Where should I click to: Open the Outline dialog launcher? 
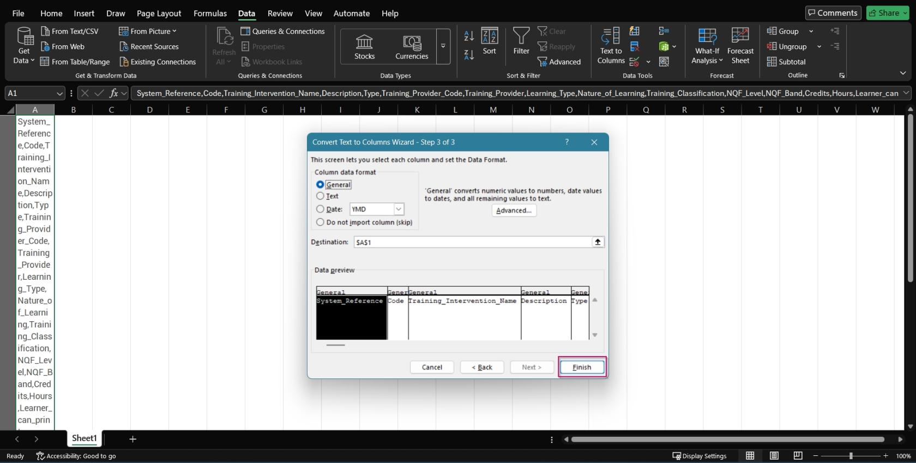click(x=842, y=75)
